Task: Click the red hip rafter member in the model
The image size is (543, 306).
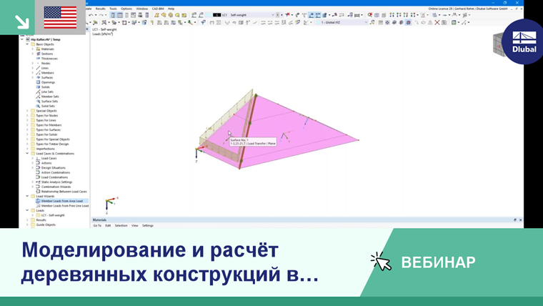Action: [x=248, y=131]
